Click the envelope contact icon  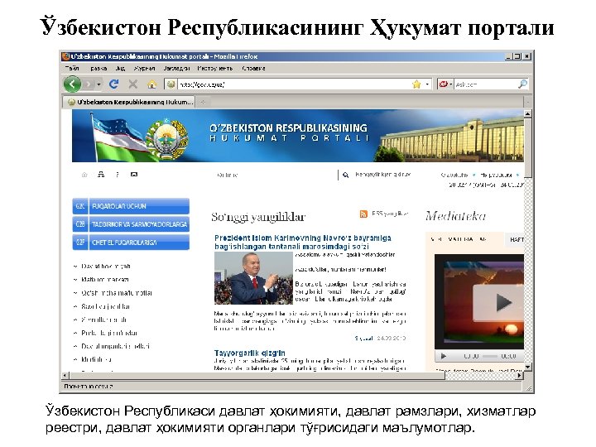(134, 175)
